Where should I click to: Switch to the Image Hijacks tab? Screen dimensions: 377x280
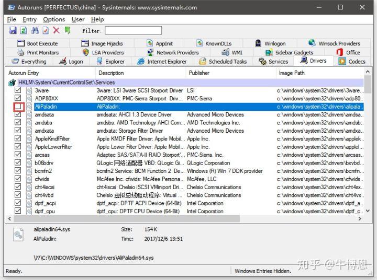coord(102,43)
